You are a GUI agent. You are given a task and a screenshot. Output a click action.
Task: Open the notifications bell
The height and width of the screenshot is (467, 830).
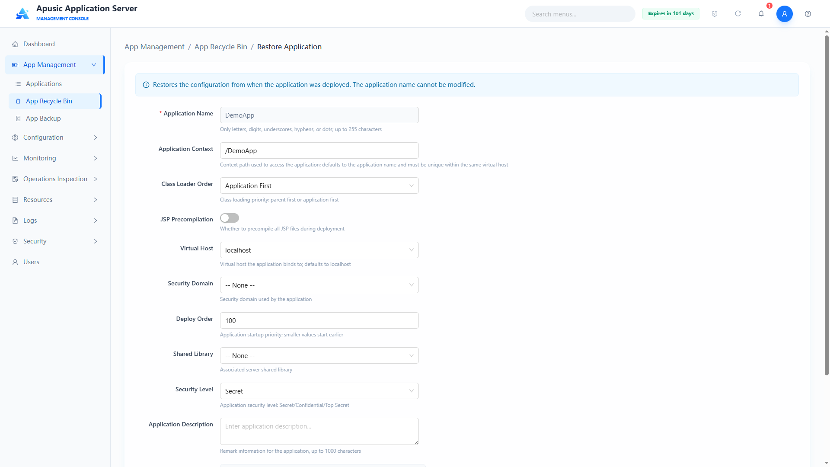(x=761, y=14)
